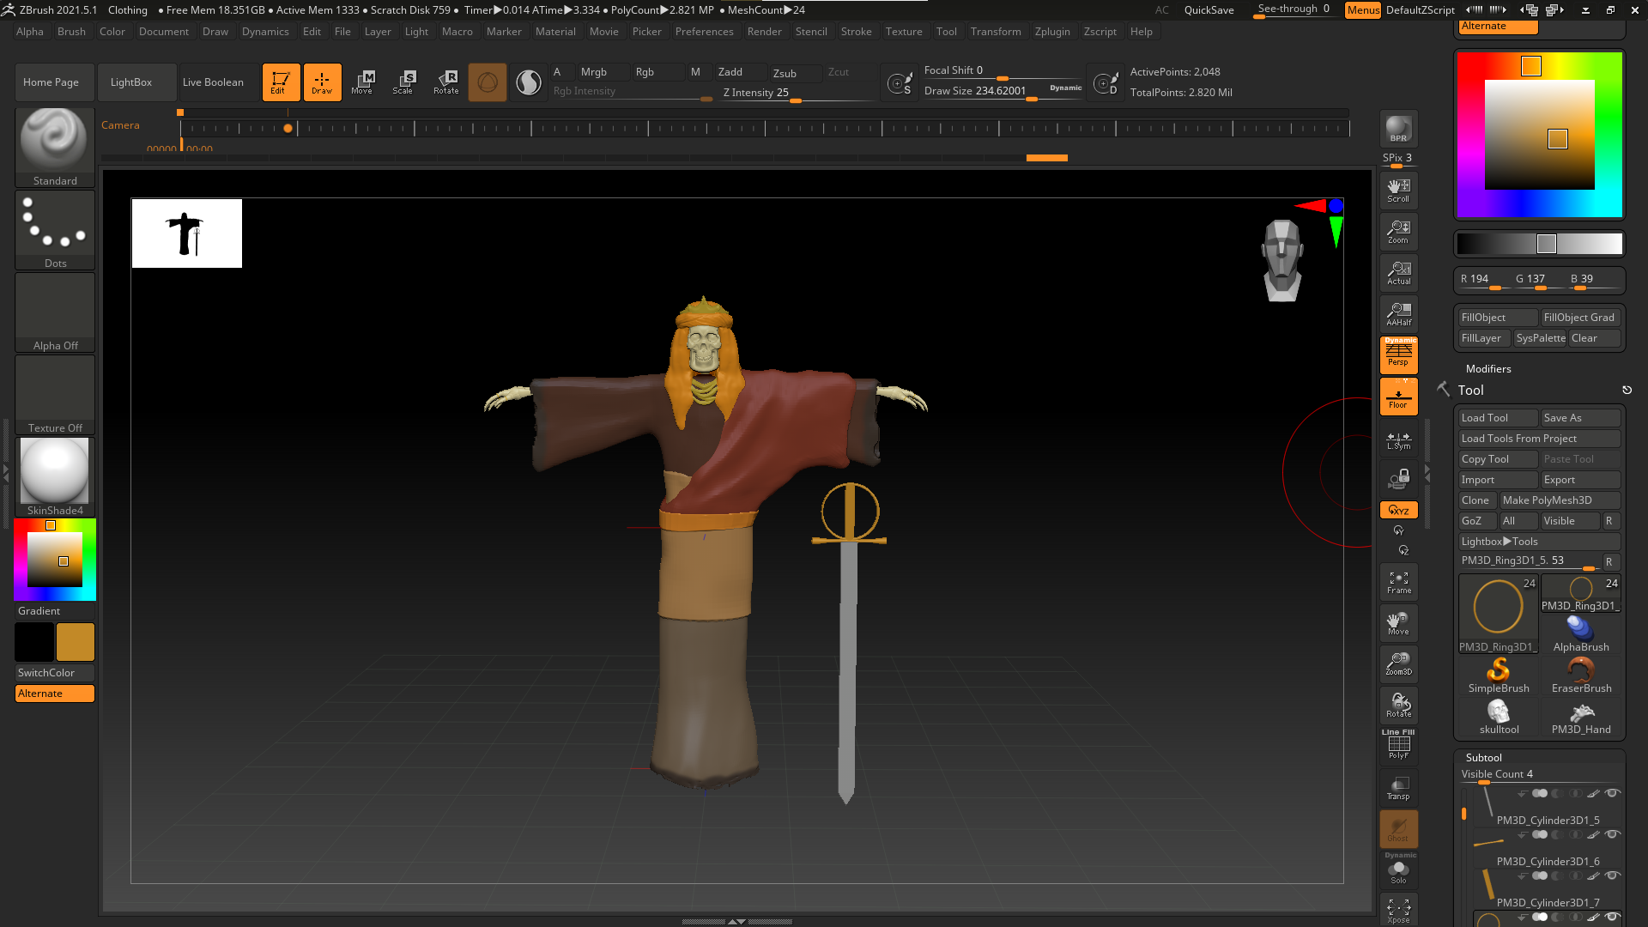This screenshot has height=927, width=1648.
Task: Click the Load Tool button
Action: click(x=1484, y=418)
